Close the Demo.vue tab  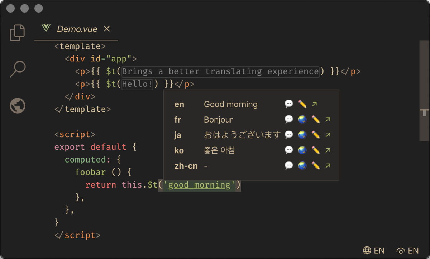click(107, 29)
